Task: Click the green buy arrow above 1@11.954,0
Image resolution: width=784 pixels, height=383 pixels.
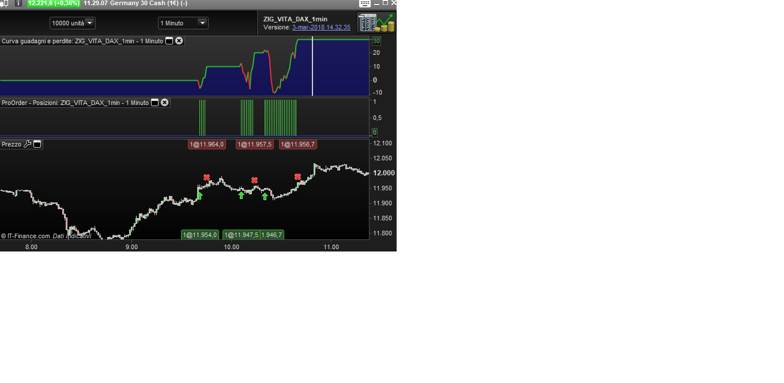Action: tap(199, 196)
